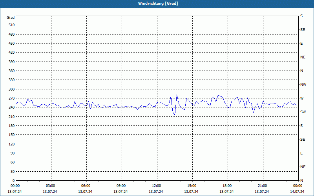314x196 pixels.
Task: Select the 510 value on y-axis
Action: (12, 25)
